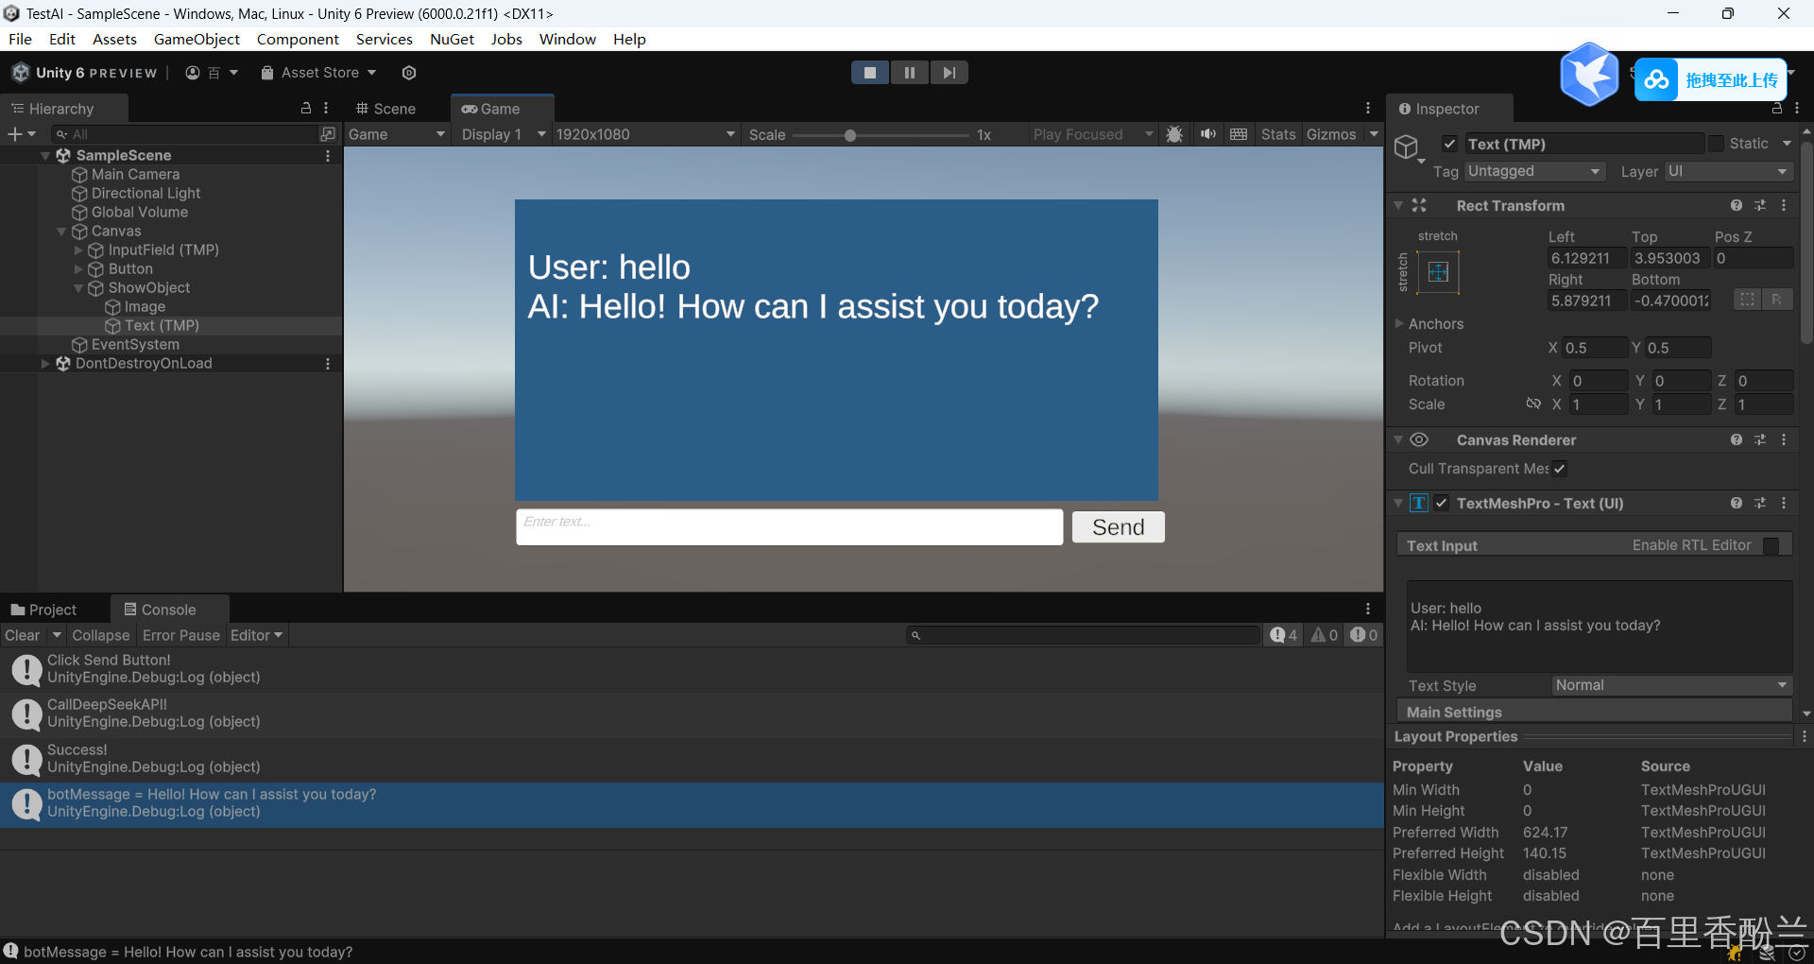Click the Step frame button
1814x964 pixels.
click(x=949, y=73)
